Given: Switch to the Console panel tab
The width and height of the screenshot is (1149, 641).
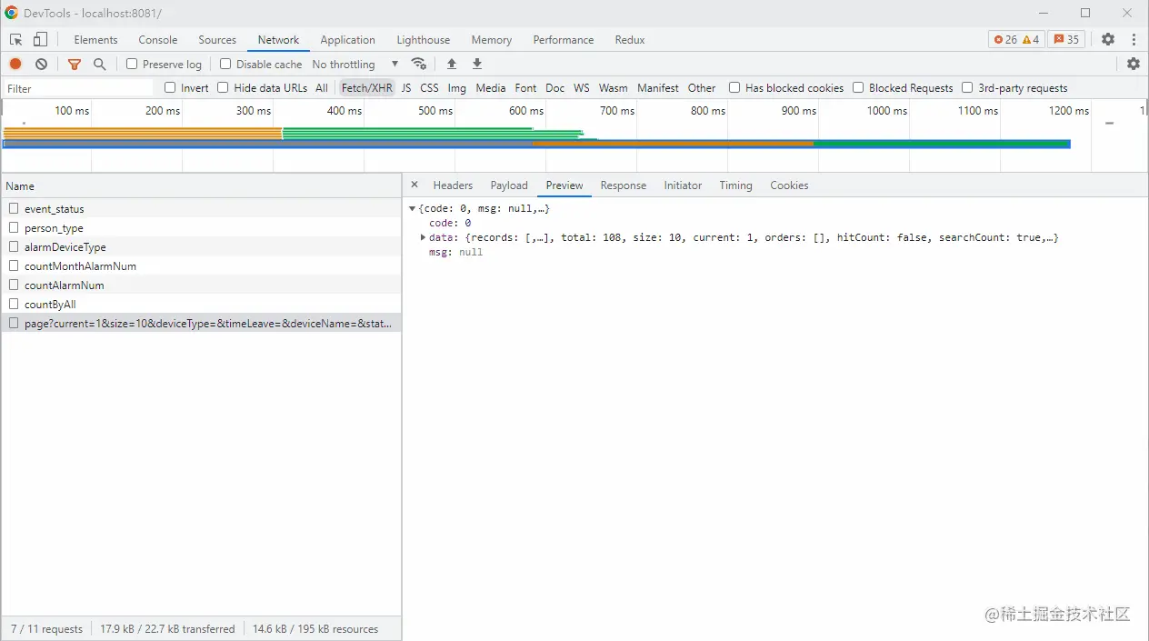Looking at the screenshot, I should pos(158,40).
